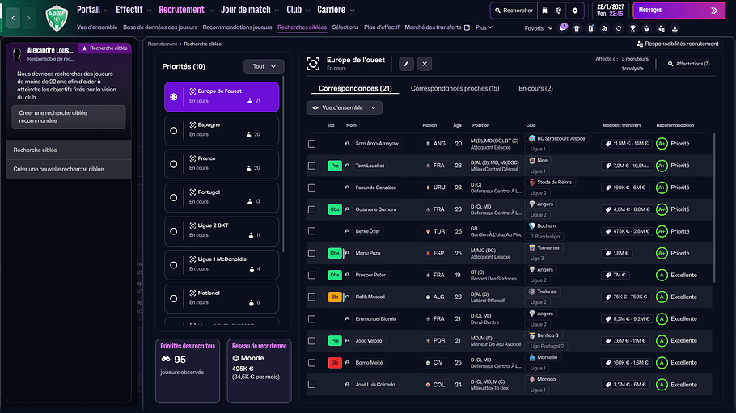The height and width of the screenshot is (413, 736).
Task: Tick the checkbox for Tom Louchet
Action: point(312,166)
